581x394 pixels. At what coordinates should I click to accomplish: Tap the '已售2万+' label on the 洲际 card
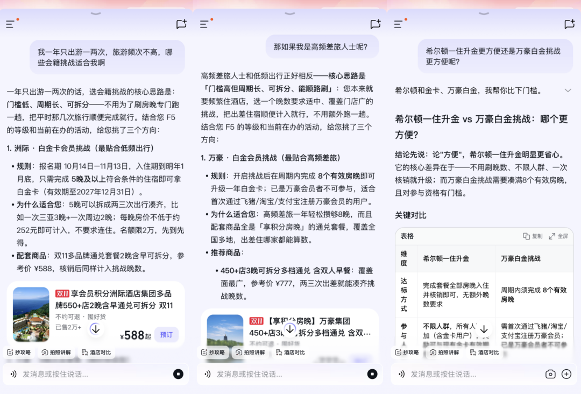click(68, 327)
